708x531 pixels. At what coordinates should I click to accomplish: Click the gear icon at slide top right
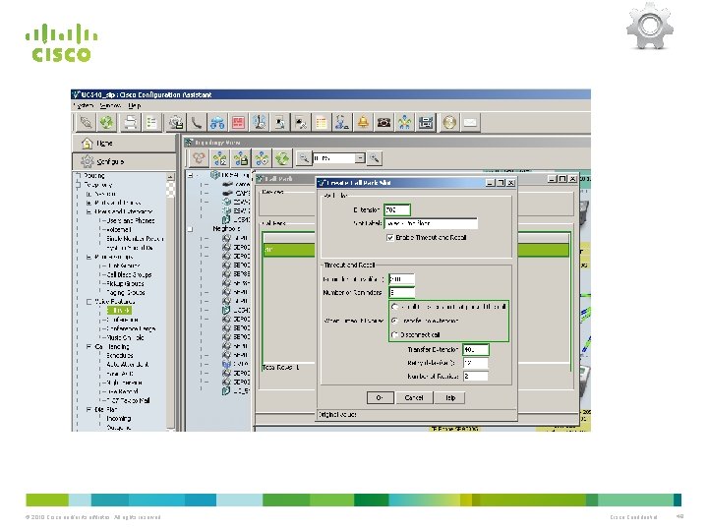[x=650, y=26]
